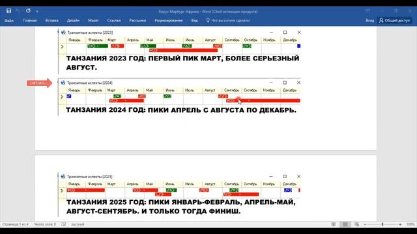The width and height of the screenshot is (417, 234).
Task: Switch to Read Mode view icon
Action: (x=333, y=224)
